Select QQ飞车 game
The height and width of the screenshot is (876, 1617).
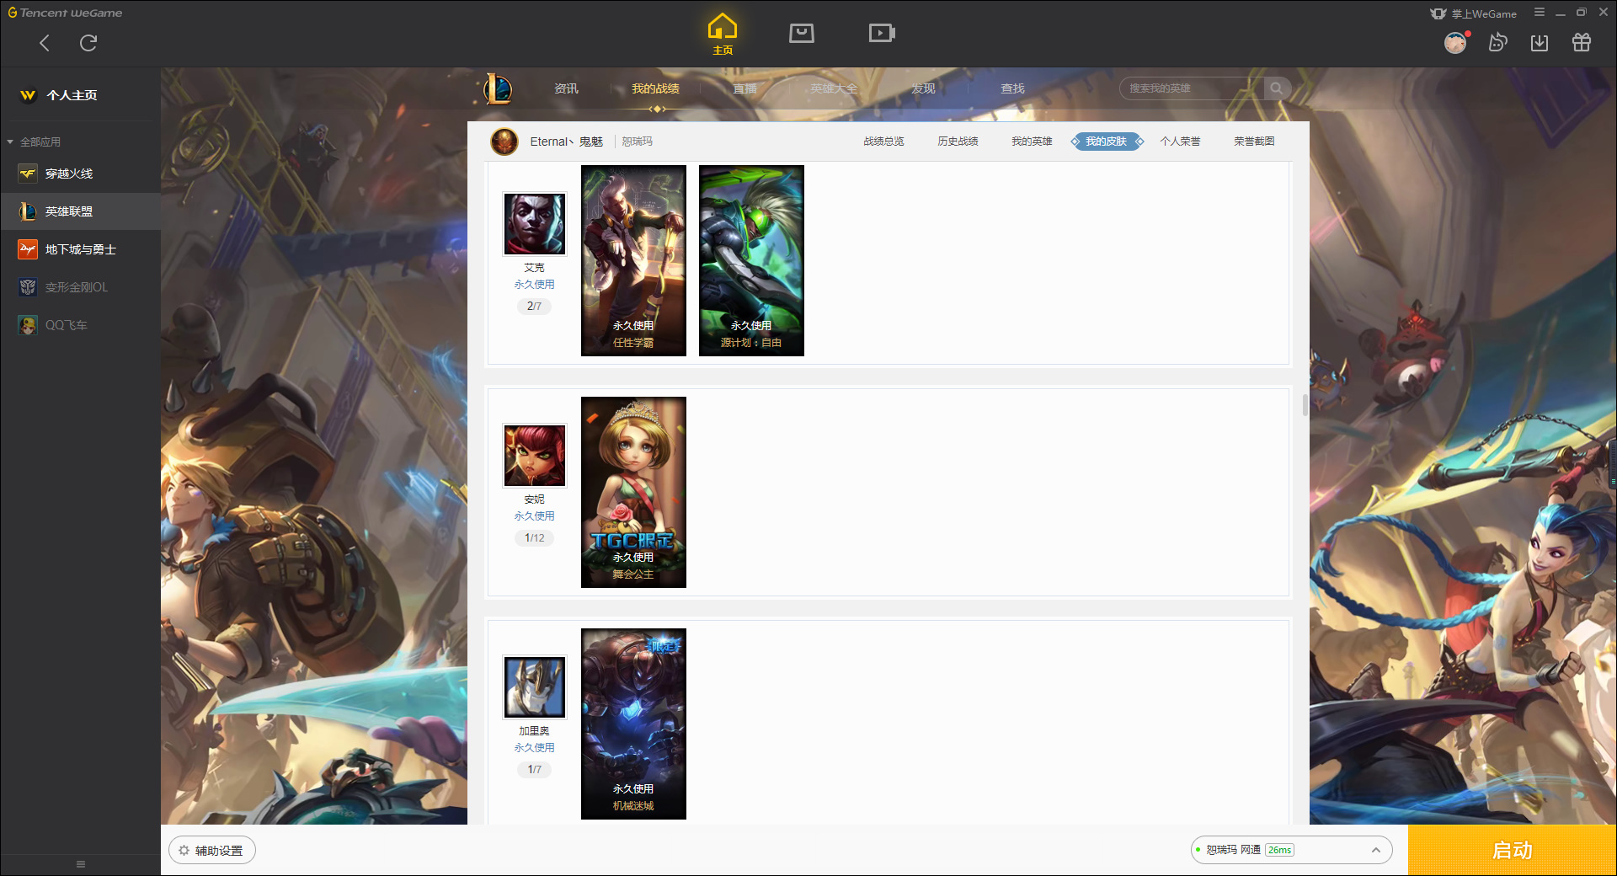click(x=80, y=325)
